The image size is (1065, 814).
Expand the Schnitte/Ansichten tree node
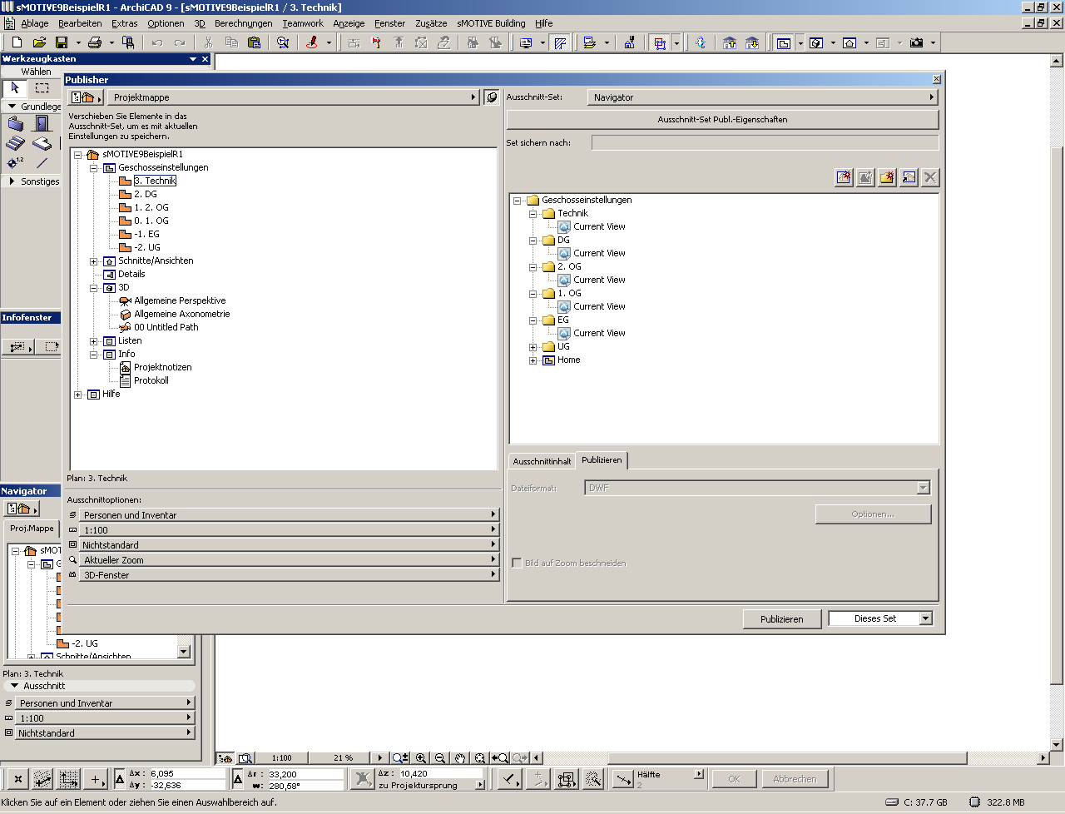click(94, 261)
